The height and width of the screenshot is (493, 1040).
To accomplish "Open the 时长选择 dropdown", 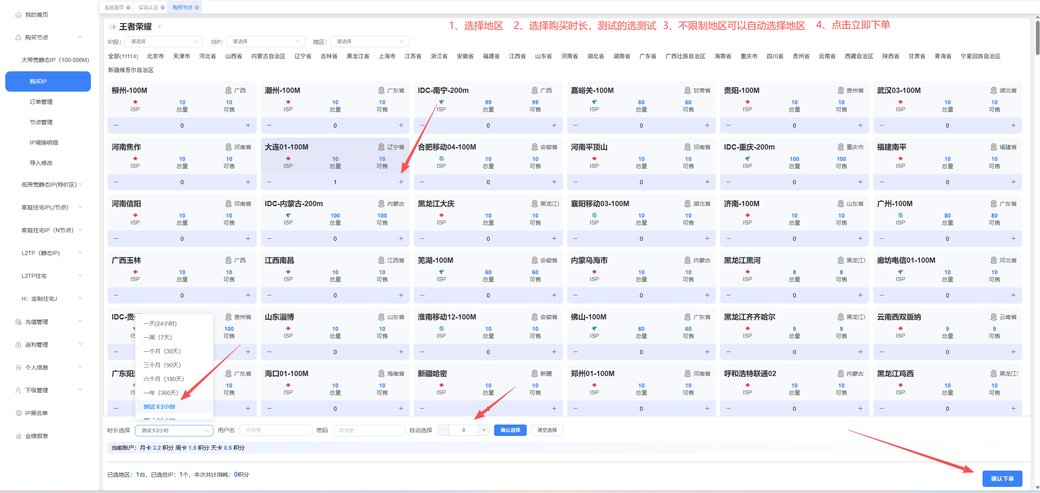I will [x=174, y=431].
